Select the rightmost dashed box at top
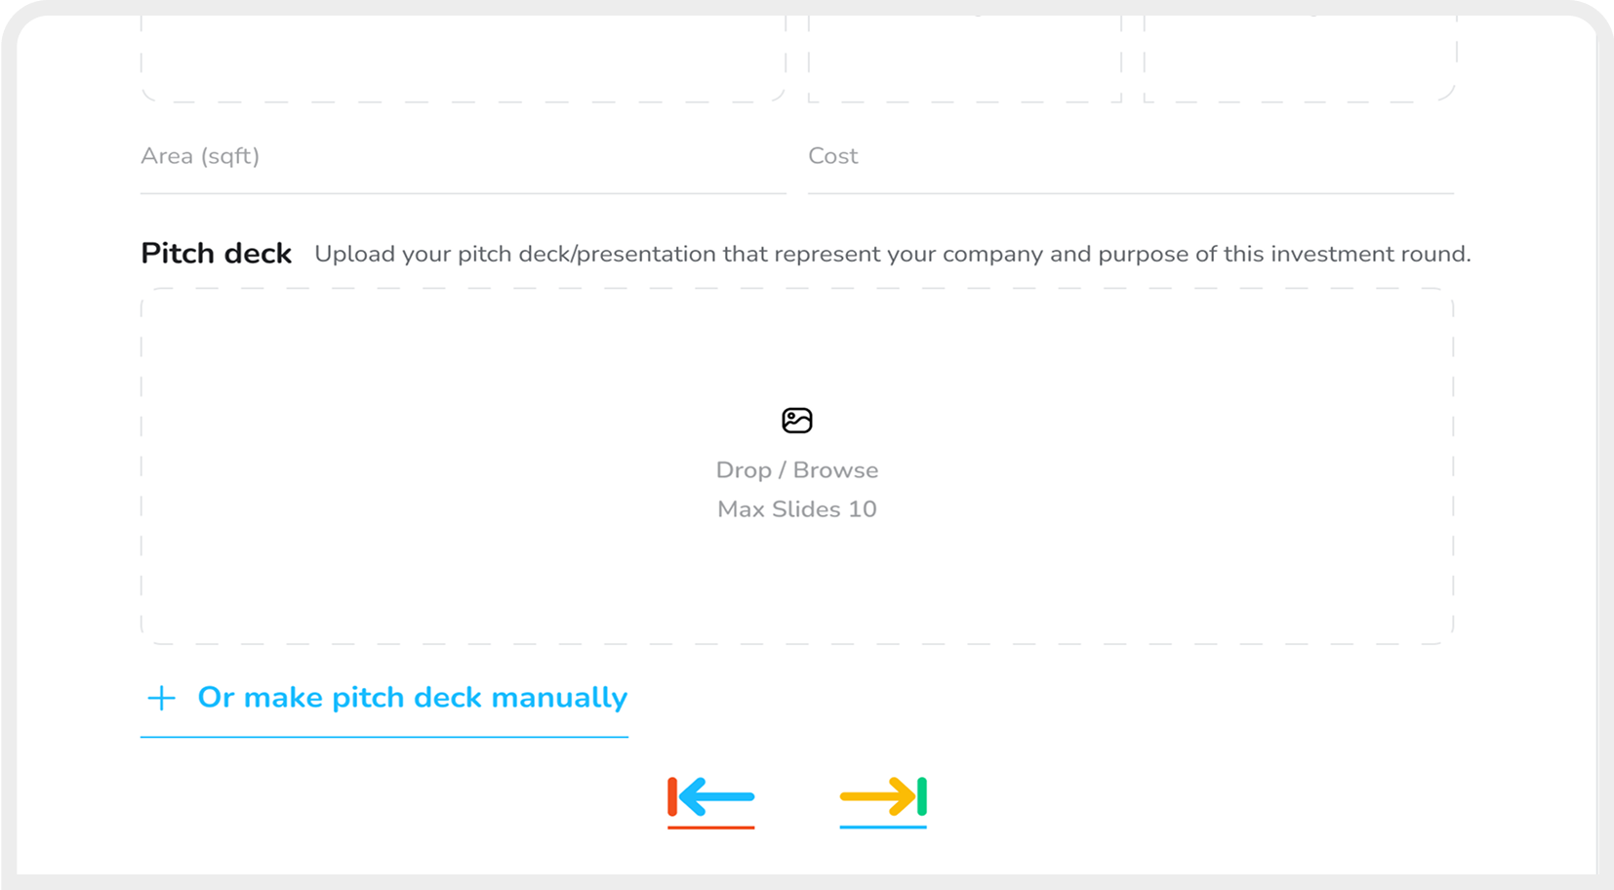The width and height of the screenshot is (1614, 890). (1299, 59)
